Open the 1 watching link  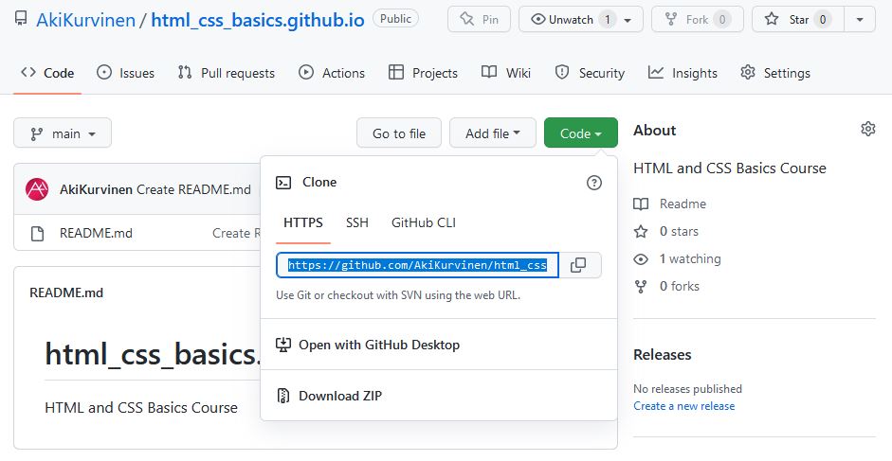tap(690, 259)
